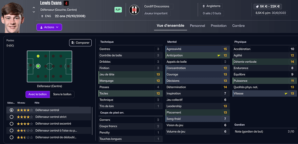Image resolution: width=298 pixels, height=144 pixels.
Task: Select the Défenseur central strict role radio
Action: click(x=12, y=117)
